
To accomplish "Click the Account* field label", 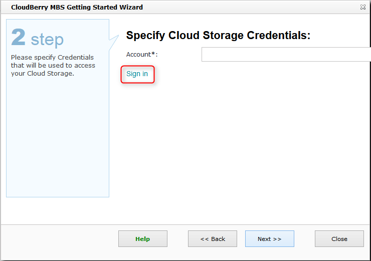I will (141, 54).
